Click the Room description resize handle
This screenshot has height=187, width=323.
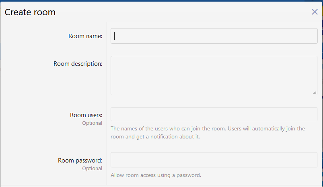(315, 92)
